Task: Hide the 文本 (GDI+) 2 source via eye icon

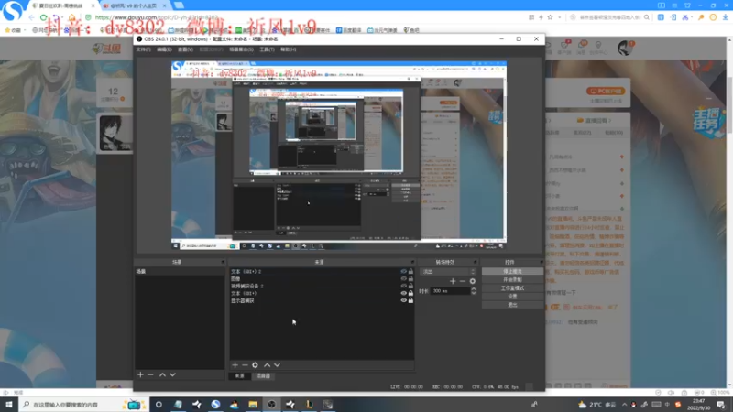Action: [403, 271]
